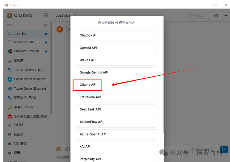This screenshot has width=230, height=162.
Task: Click the archive conversations icon
Action: point(46,25)
